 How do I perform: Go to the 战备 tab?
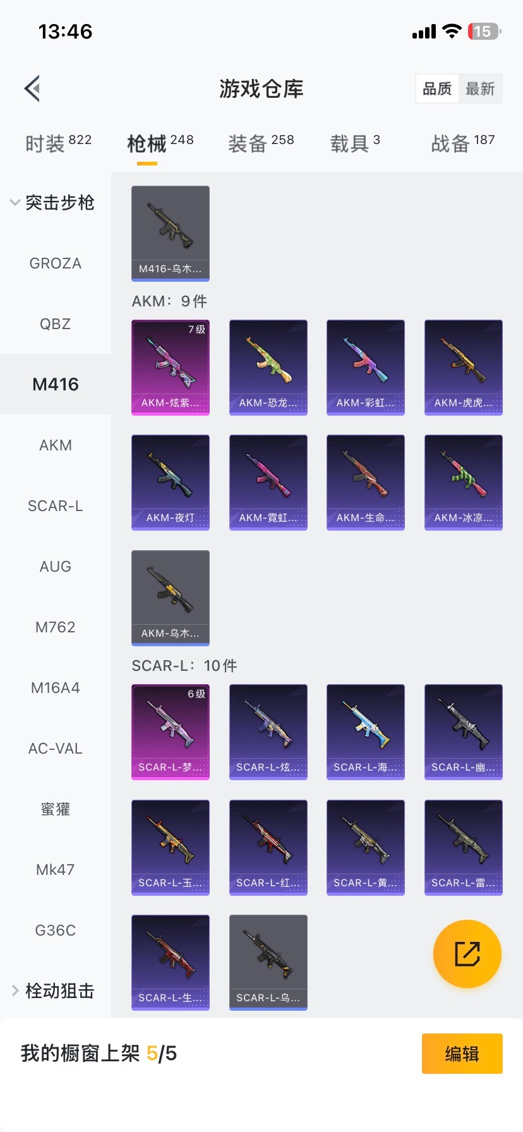click(463, 143)
